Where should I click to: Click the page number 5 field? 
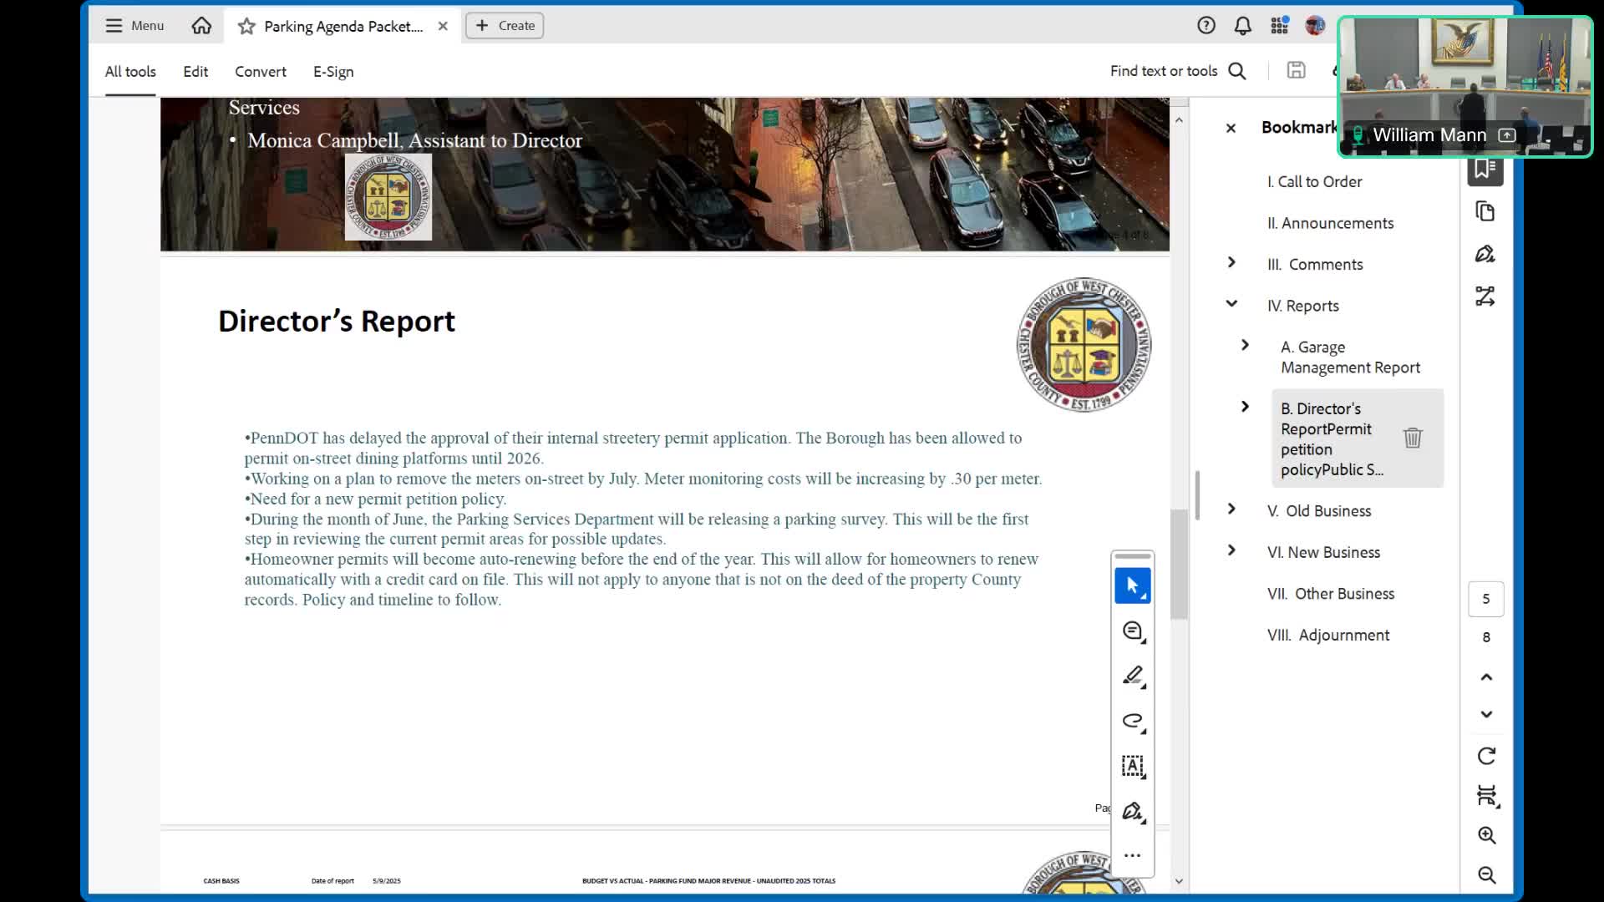click(x=1485, y=599)
